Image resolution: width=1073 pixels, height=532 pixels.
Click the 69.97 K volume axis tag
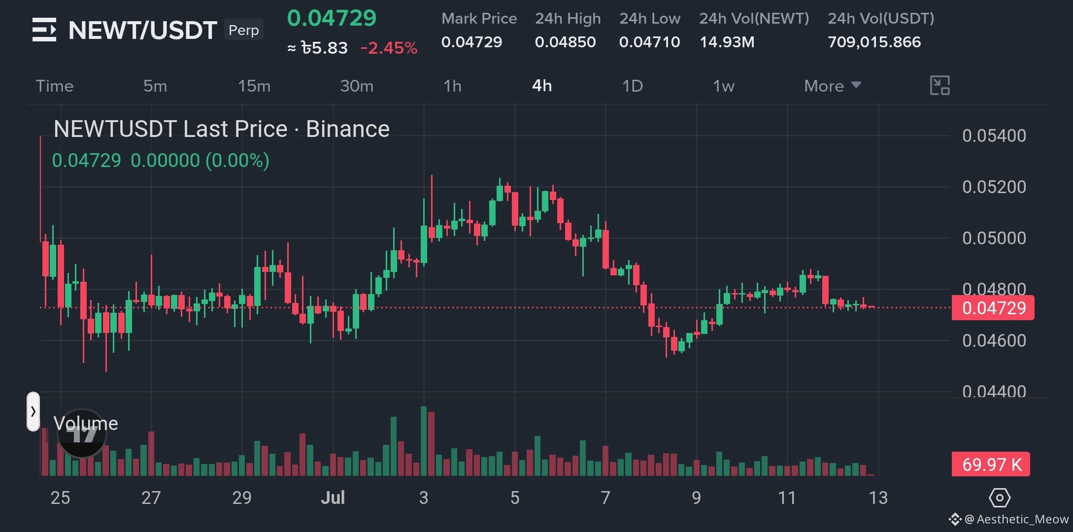click(x=991, y=465)
